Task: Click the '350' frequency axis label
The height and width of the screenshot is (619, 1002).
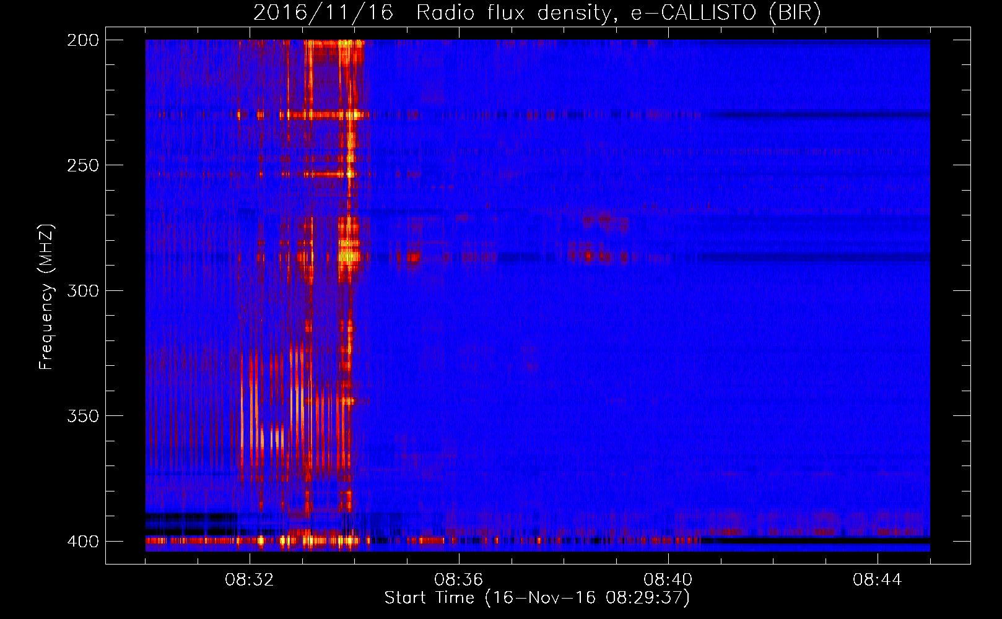Action: pyautogui.click(x=83, y=415)
